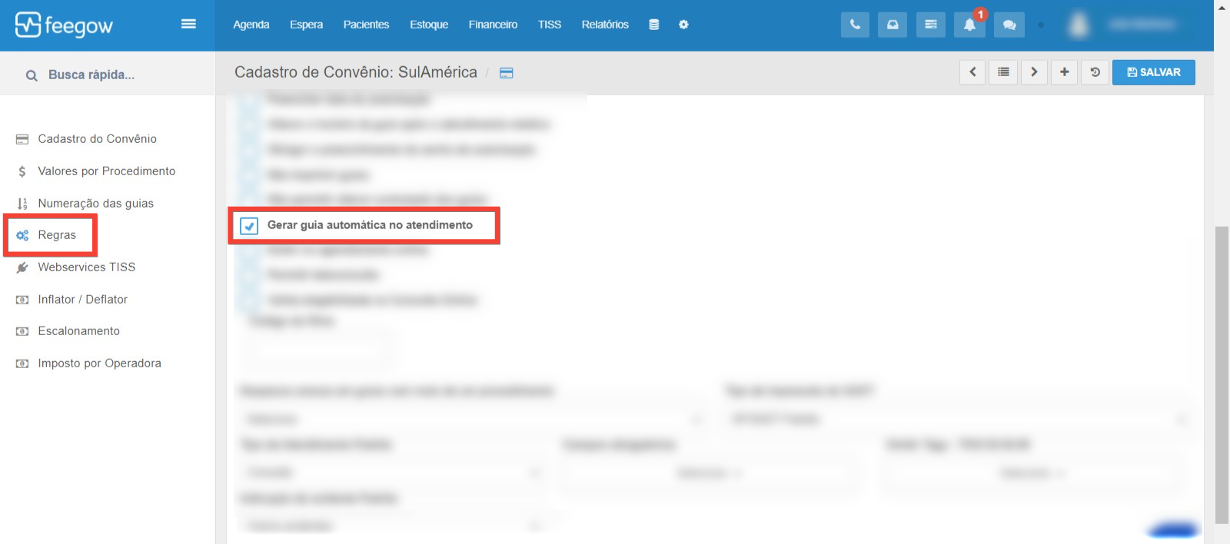The image size is (1230, 544).
Task: Open the Agenda menu
Action: point(251,25)
